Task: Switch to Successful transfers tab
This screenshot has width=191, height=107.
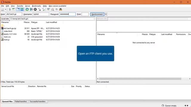Action: click(x=38, y=102)
